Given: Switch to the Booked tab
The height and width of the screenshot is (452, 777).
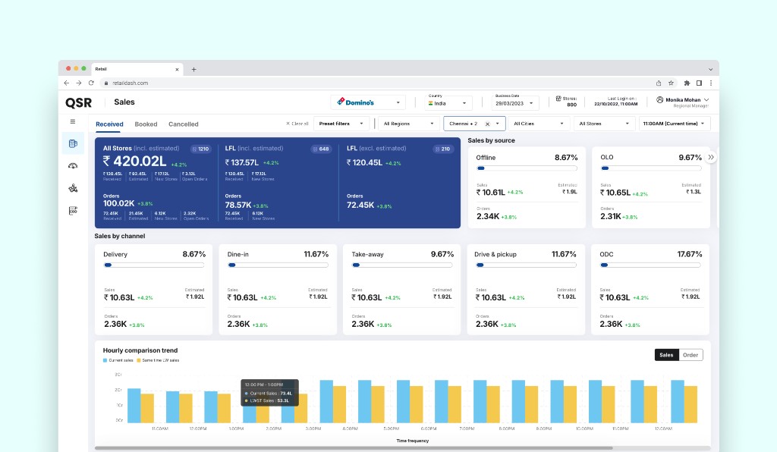Looking at the screenshot, I should click(146, 124).
